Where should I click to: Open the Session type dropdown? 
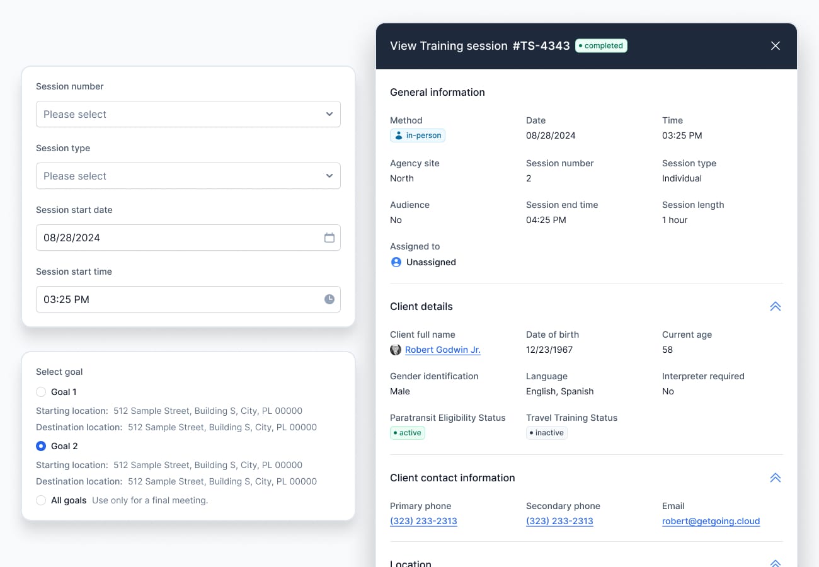coord(188,176)
